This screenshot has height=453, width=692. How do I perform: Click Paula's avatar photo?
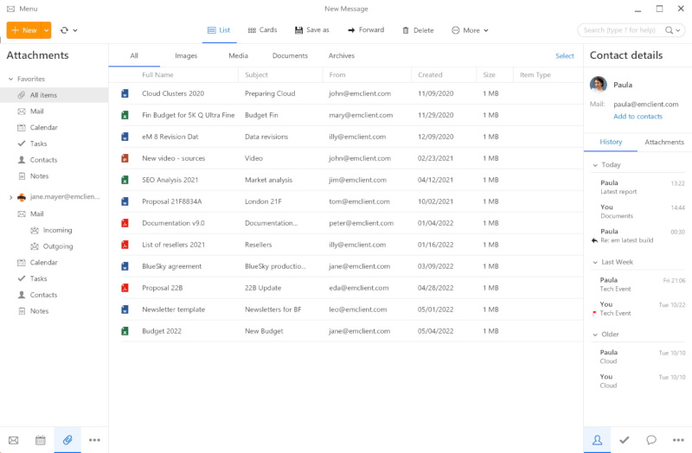pos(599,84)
